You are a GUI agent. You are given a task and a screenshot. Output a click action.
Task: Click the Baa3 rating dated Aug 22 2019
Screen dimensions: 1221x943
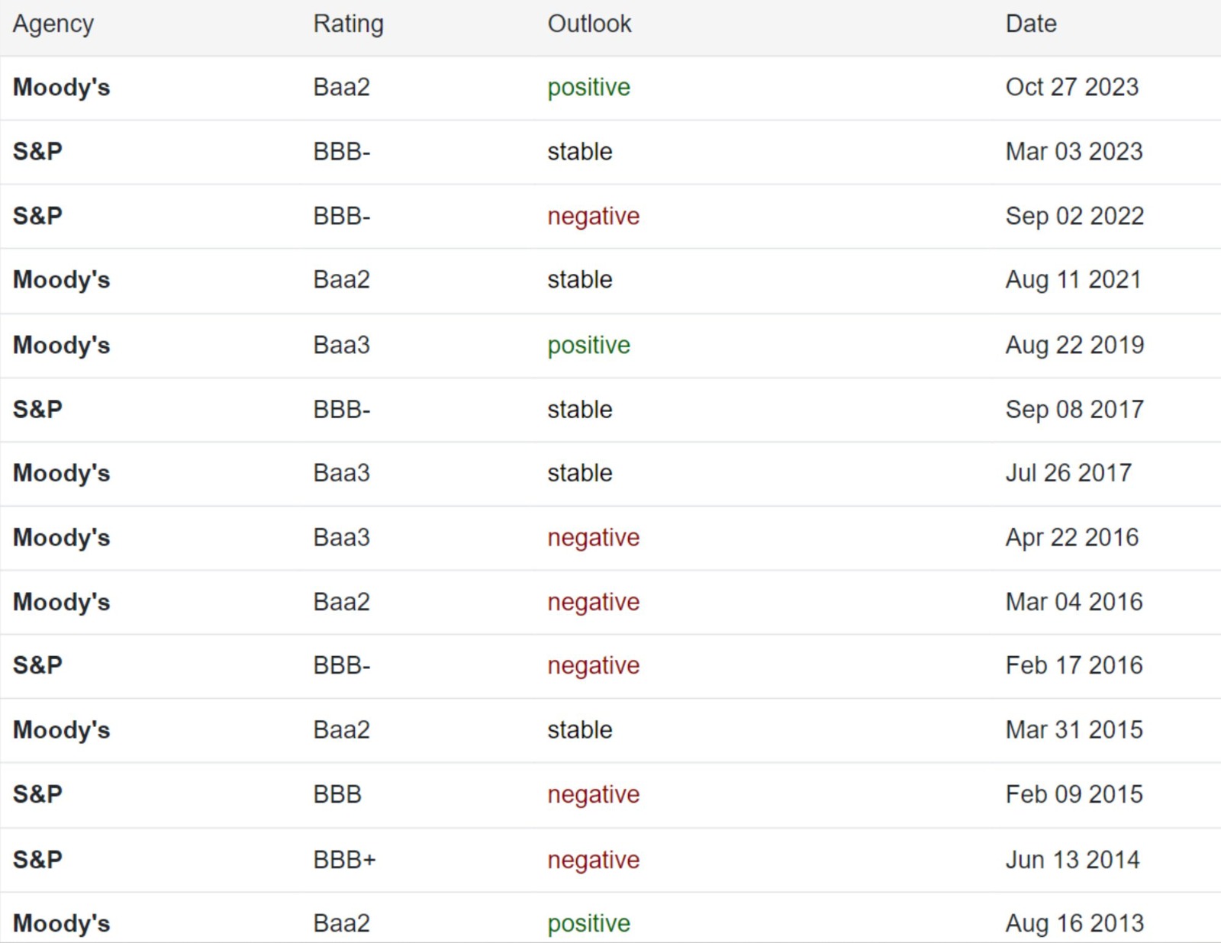[x=342, y=345]
